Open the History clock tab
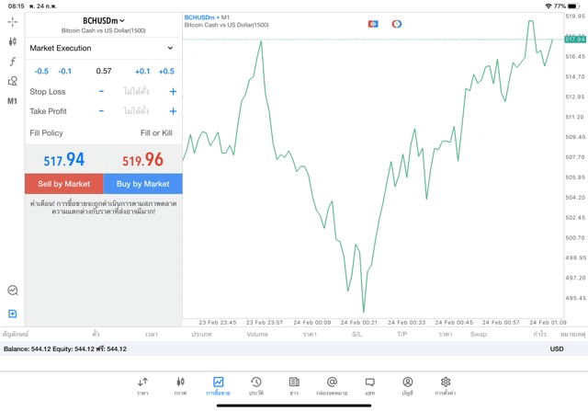This screenshot has height=411, width=588. 255,385
